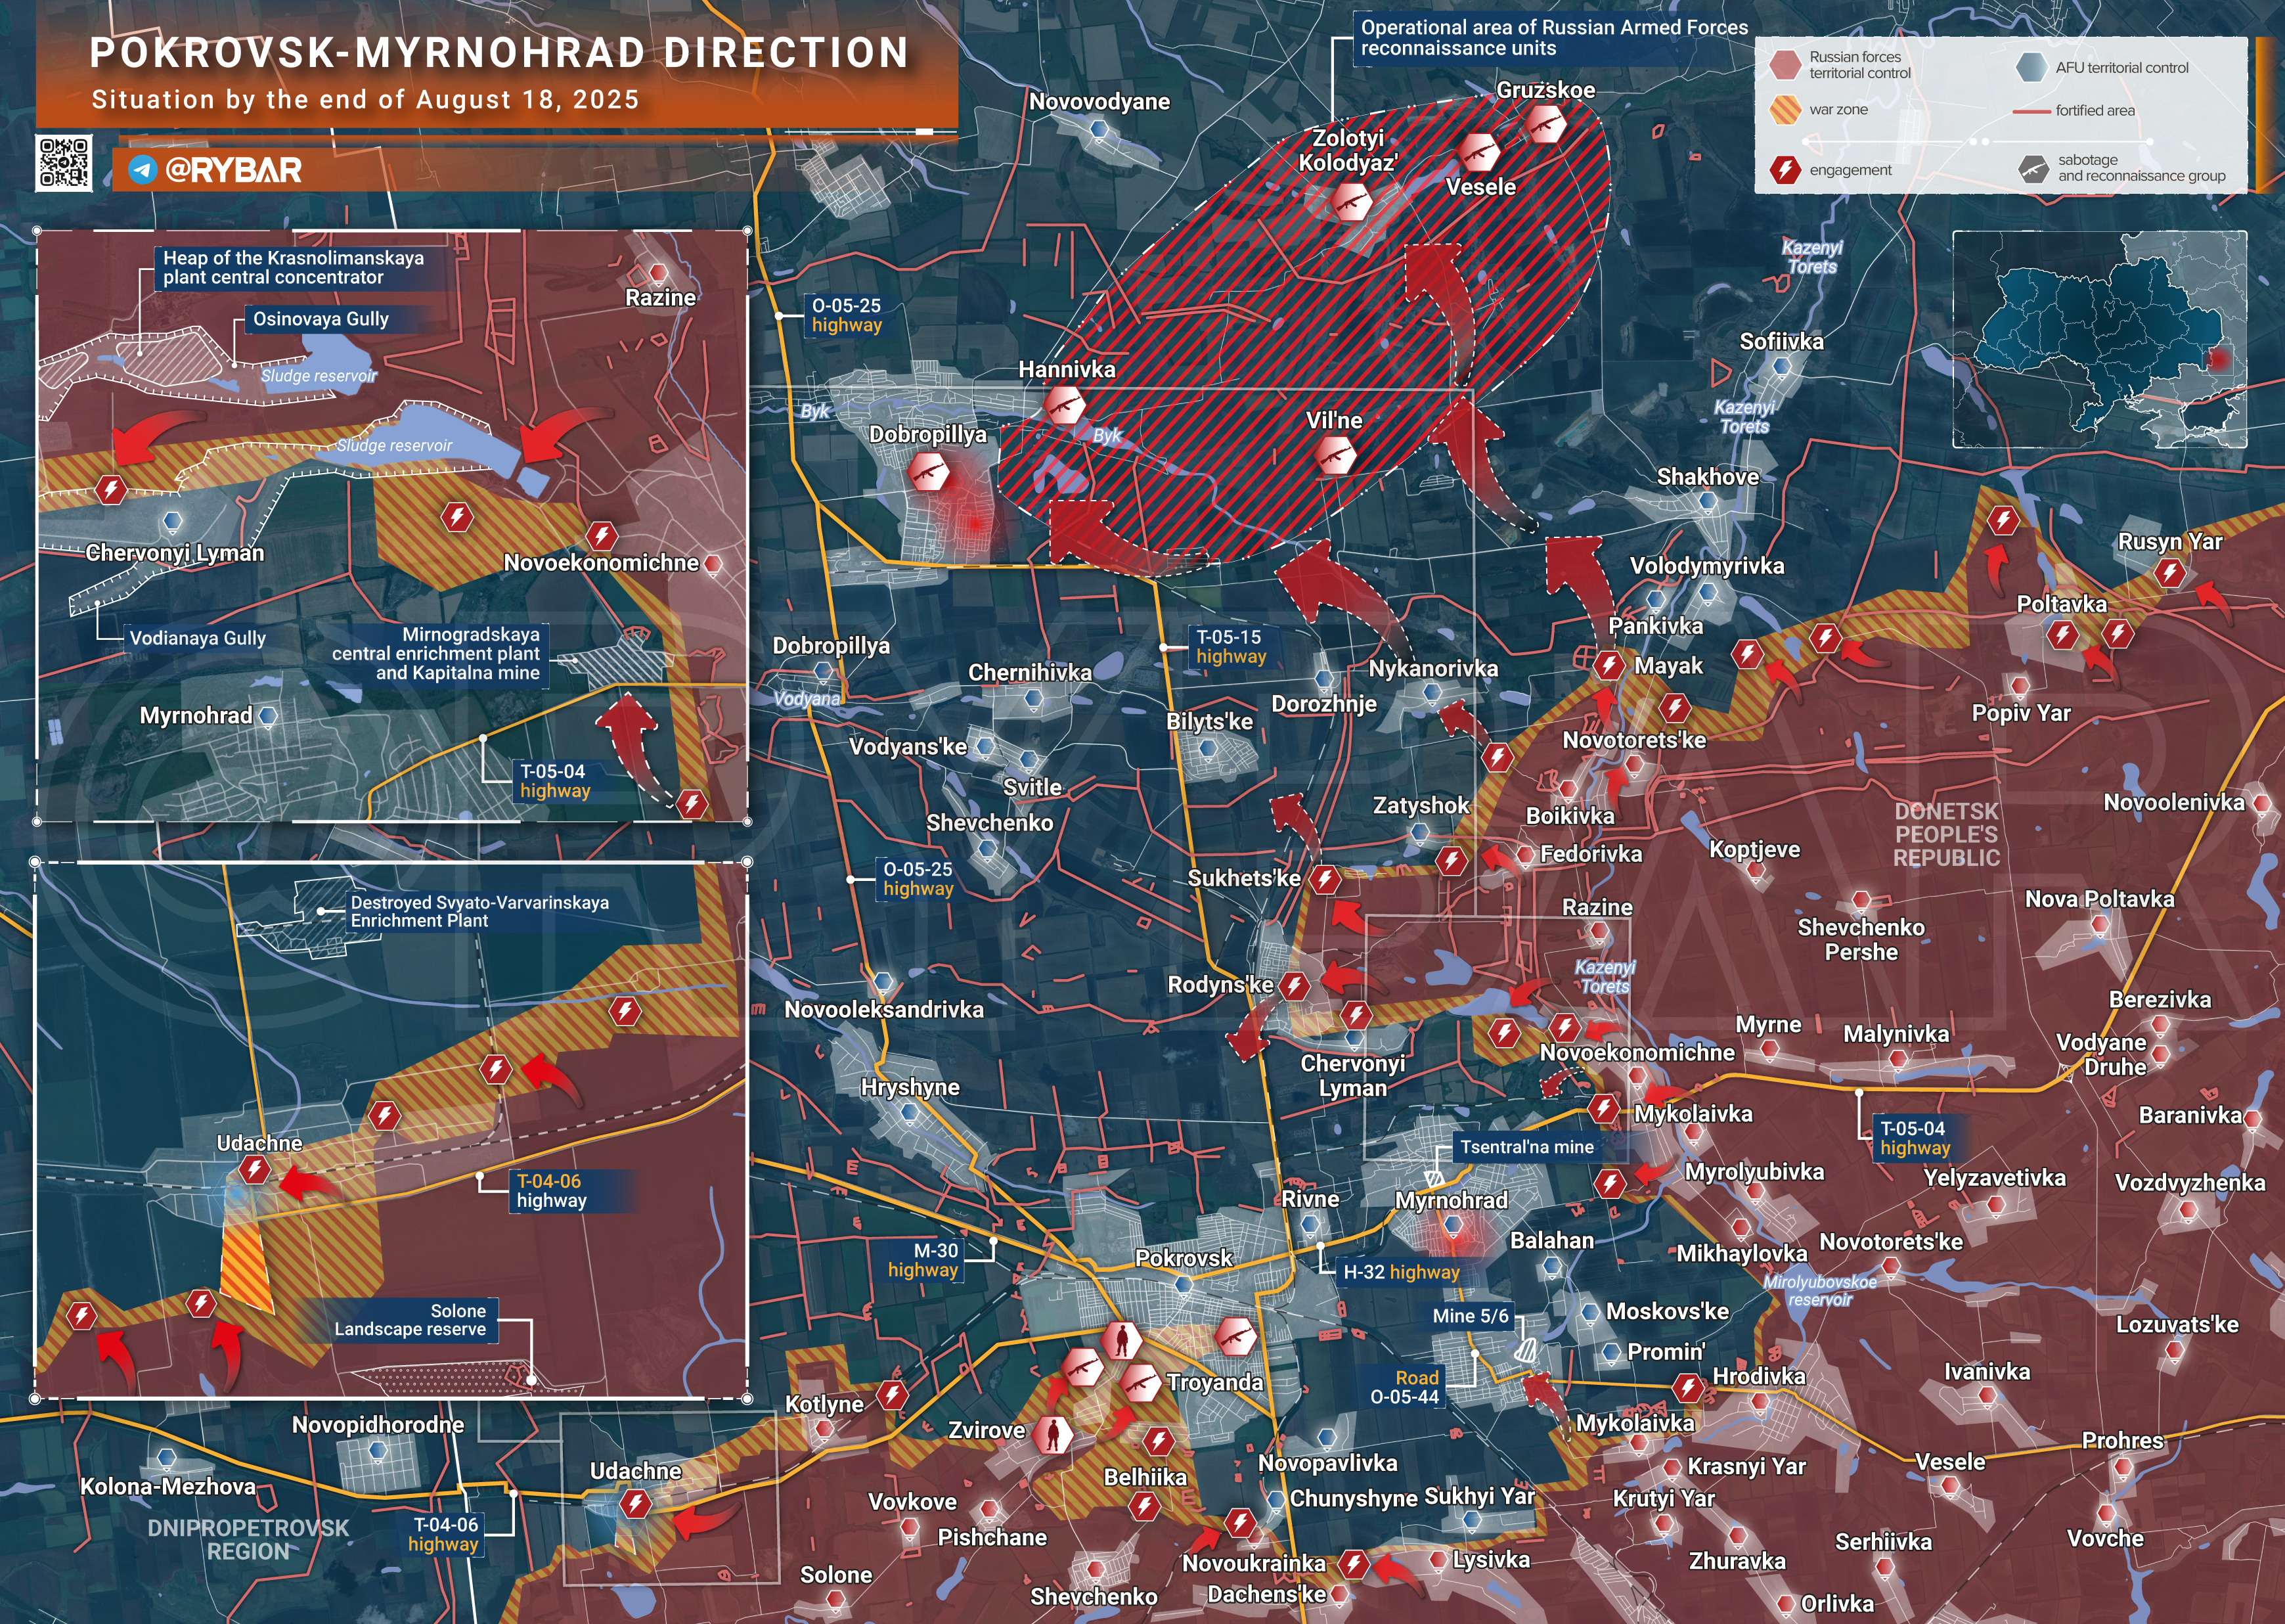Click the H-32 highway label
2285x1624 pixels.
coord(1400,1272)
